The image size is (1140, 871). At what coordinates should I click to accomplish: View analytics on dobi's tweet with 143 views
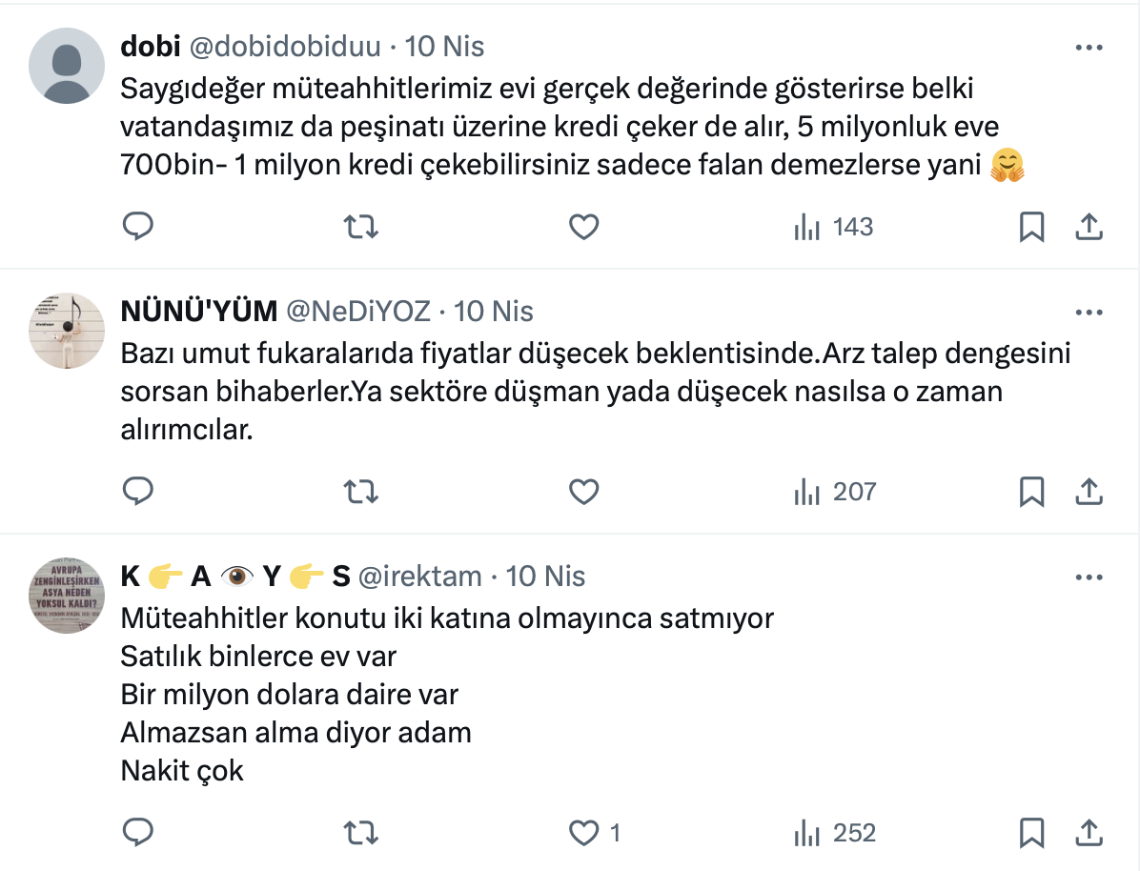834,227
